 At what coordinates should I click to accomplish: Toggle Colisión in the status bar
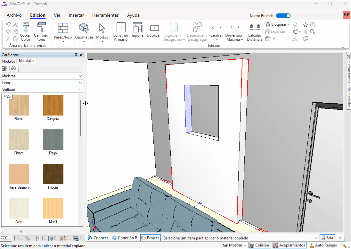pos(259,245)
